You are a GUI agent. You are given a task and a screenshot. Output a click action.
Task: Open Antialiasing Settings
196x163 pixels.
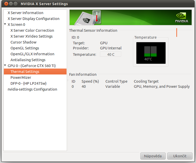[x=28, y=60]
